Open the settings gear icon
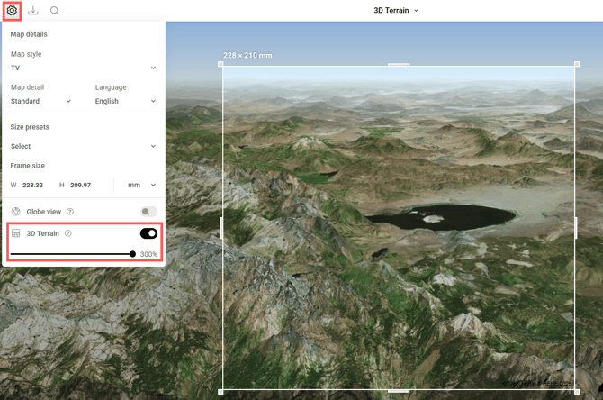Screen dimensions: 603x400 pyautogui.click(x=12, y=11)
